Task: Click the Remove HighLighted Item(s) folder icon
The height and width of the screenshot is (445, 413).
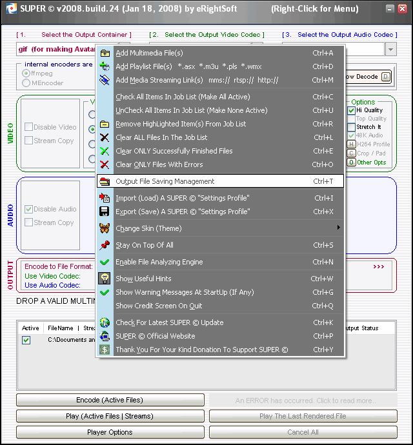Action: click(x=105, y=124)
